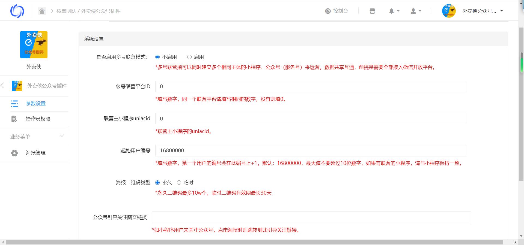Click the 外卖侠 module name label
Viewport: 524px width, 245px height.
click(34, 67)
